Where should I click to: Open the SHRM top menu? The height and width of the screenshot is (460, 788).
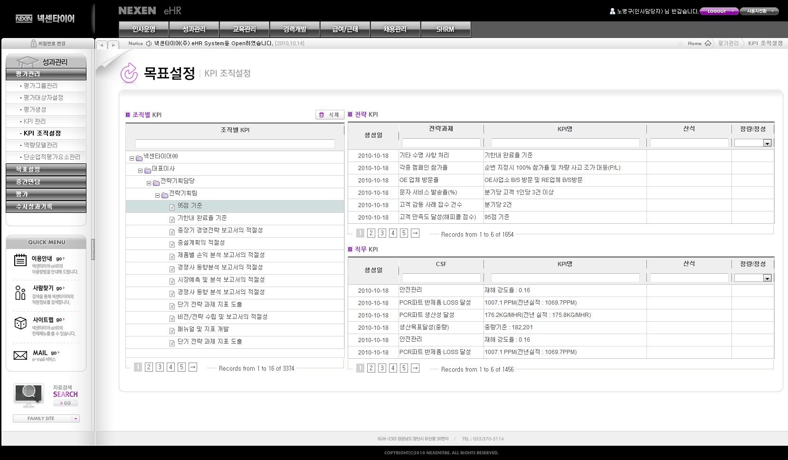(x=446, y=29)
